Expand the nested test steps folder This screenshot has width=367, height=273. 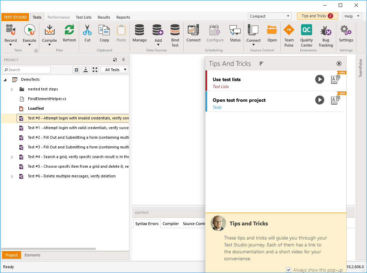12,89
